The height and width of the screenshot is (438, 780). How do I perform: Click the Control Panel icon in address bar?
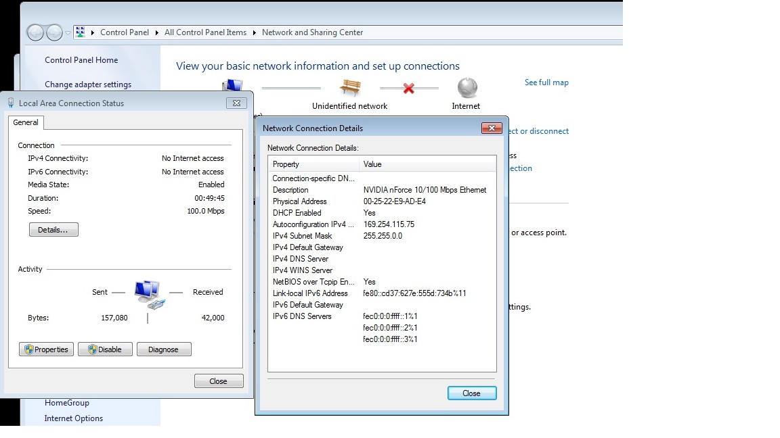81,32
